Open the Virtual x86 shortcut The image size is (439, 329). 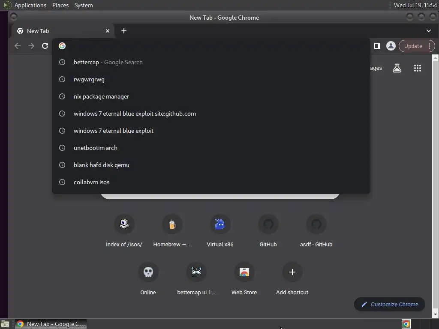click(x=220, y=231)
